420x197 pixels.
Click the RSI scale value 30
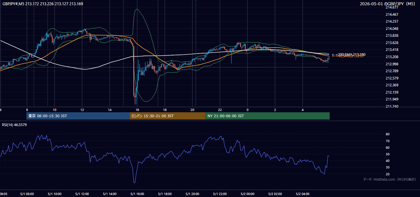[x=387, y=167]
